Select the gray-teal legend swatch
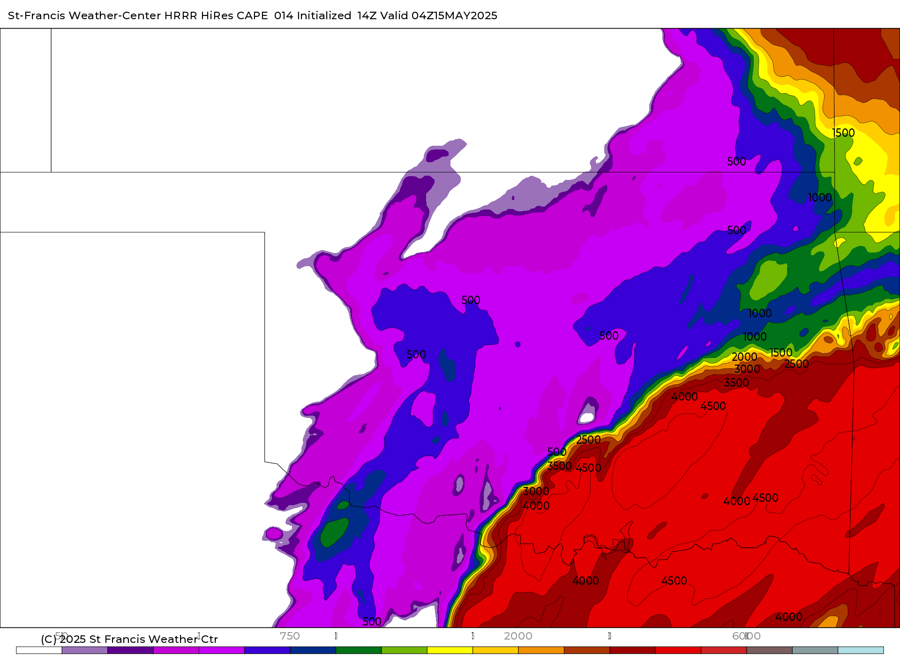The image size is (900, 656). click(x=815, y=650)
